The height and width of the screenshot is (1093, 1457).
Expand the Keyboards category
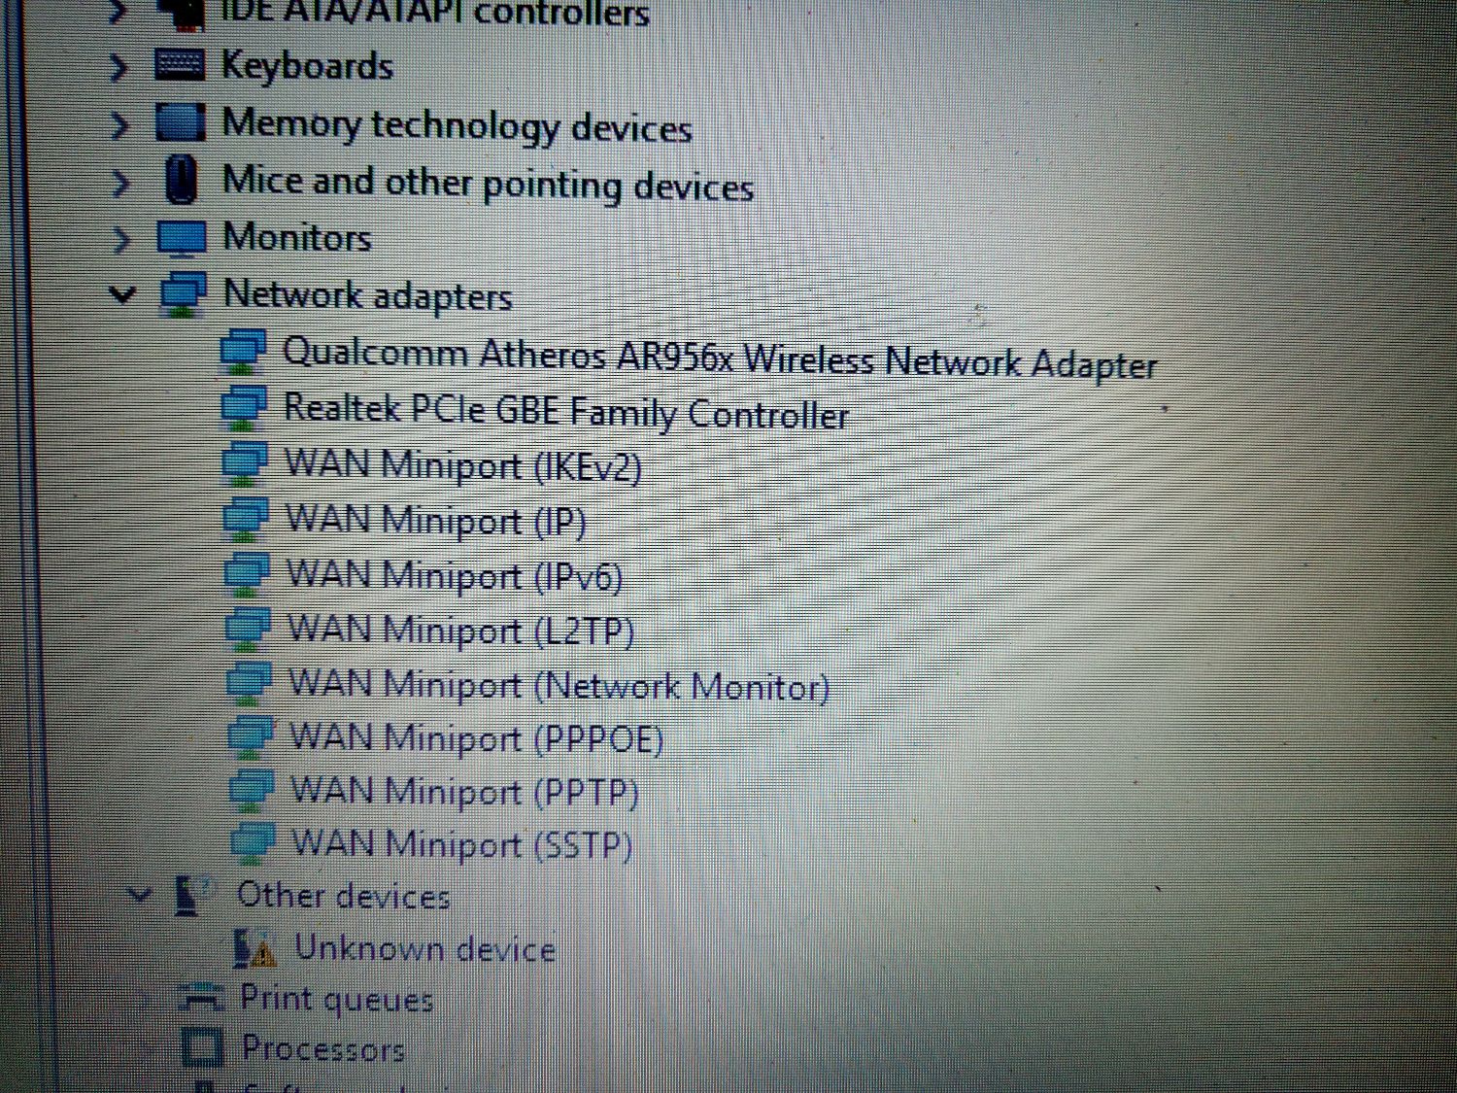pyautogui.click(x=119, y=68)
